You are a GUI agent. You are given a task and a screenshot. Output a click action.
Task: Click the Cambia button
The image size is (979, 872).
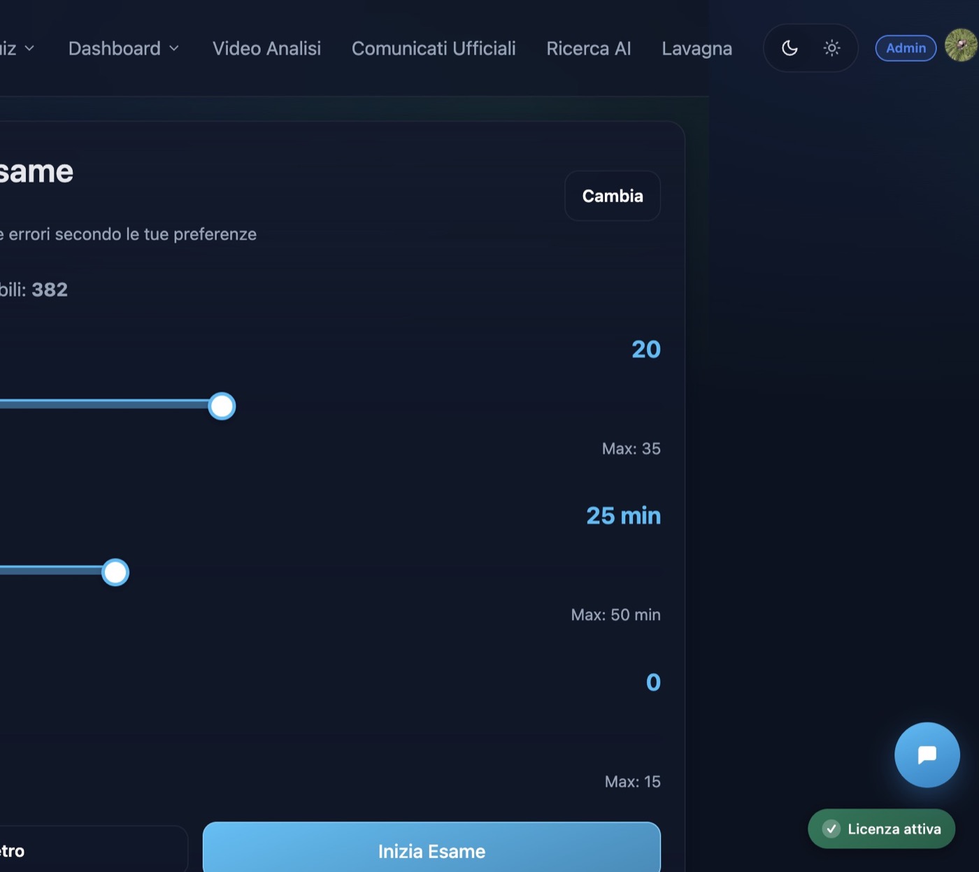(613, 196)
